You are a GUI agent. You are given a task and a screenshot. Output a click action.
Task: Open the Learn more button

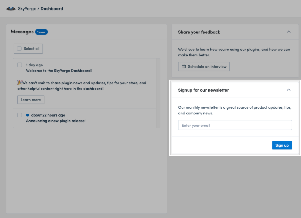tap(31, 100)
